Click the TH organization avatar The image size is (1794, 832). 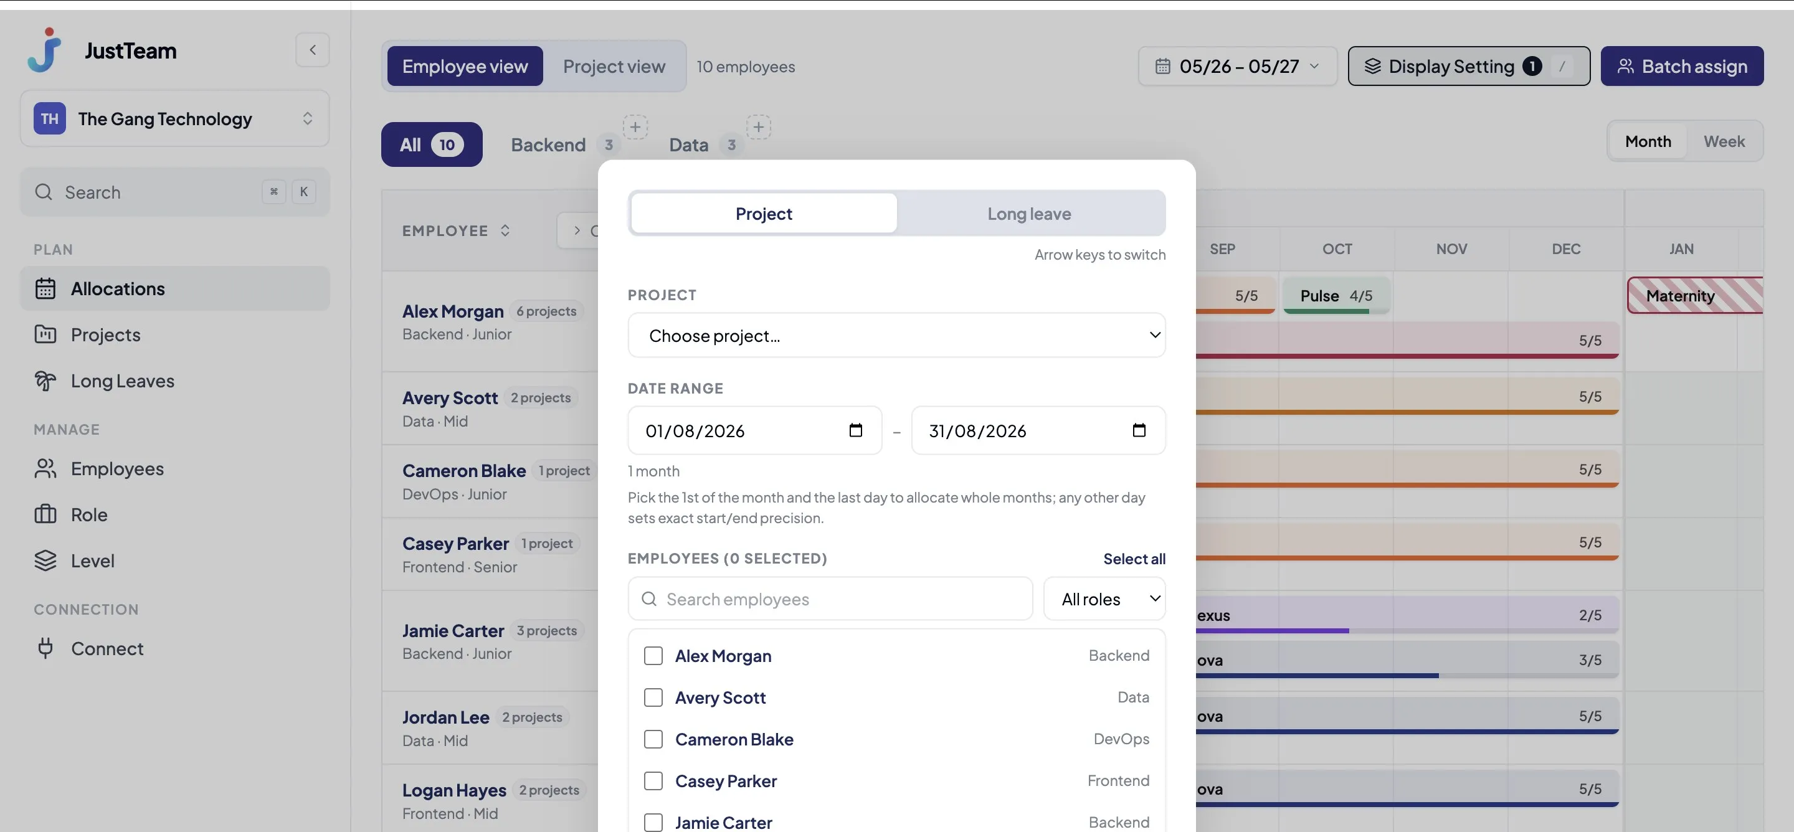[49, 118]
